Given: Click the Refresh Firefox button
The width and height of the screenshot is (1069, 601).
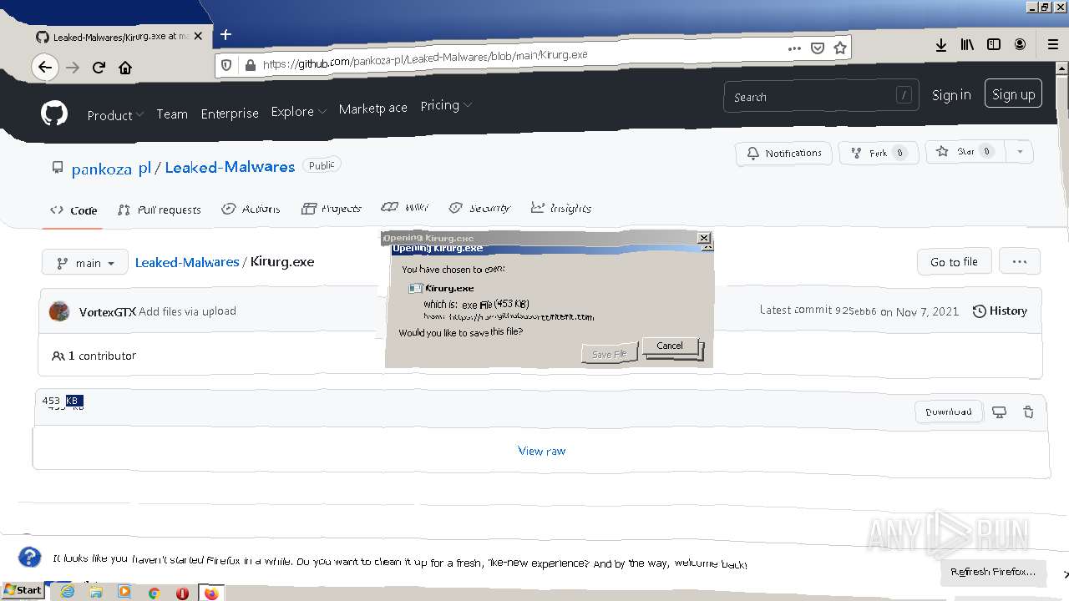Looking at the screenshot, I should [993, 572].
